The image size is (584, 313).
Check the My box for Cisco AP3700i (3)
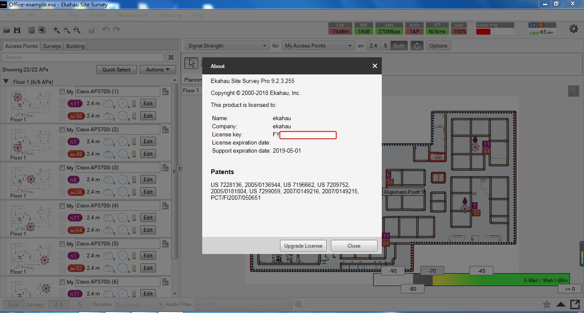click(x=62, y=168)
